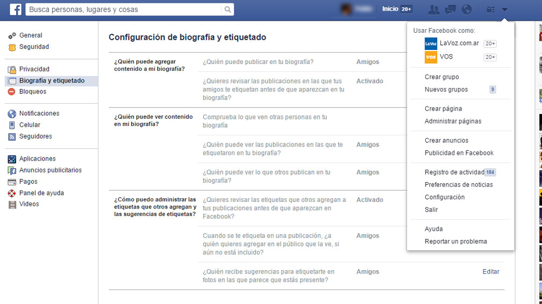Click the Seguridad shield icon
This screenshot has height=304, width=542.
(12, 47)
